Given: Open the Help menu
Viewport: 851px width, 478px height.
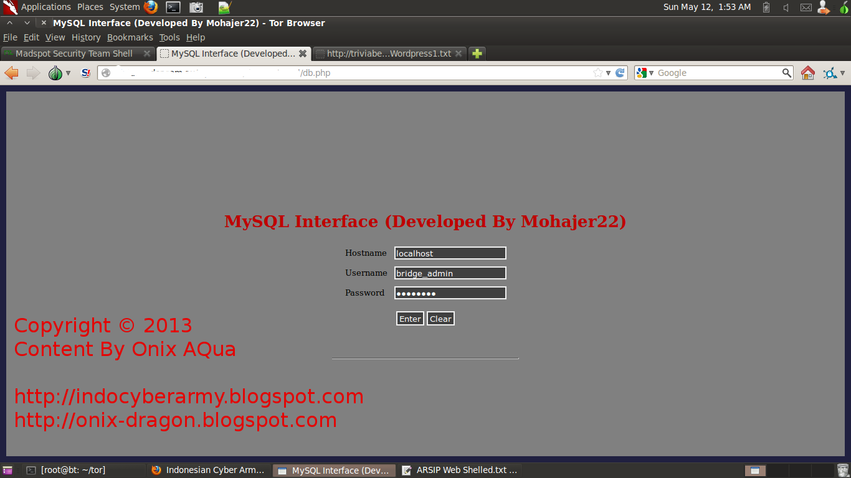Looking at the screenshot, I should click(196, 37).
